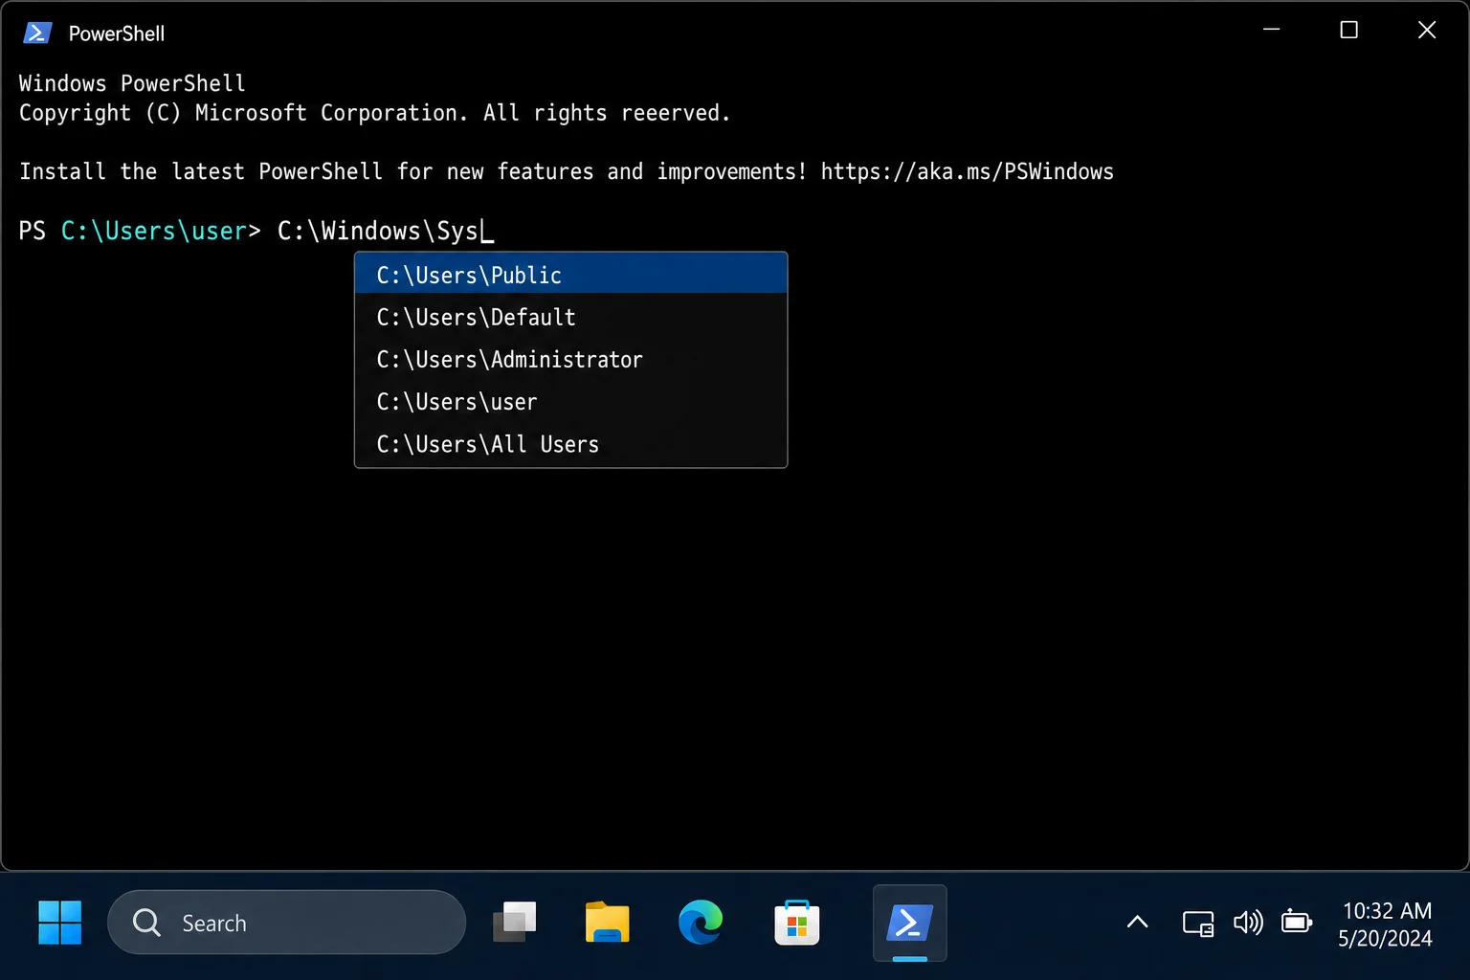Choose the C:\Users\Default completion entry
Image resolution: width=1470 pixels, height=980 pixels.
pyautogui.click(x=570, y=317)
